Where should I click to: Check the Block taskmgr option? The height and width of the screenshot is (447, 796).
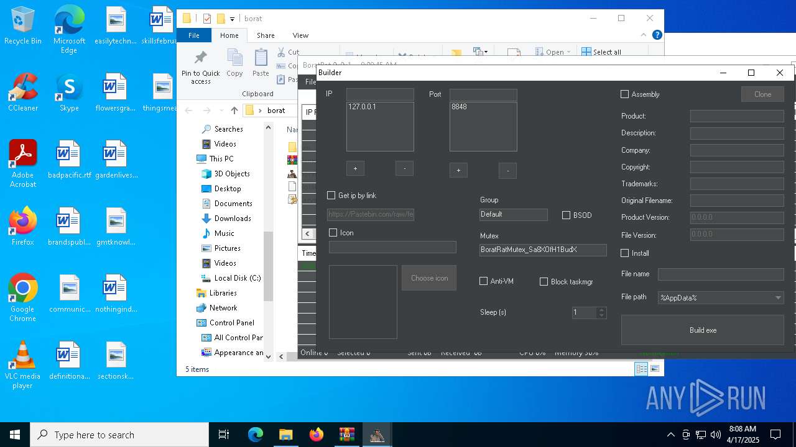[544, 282]
